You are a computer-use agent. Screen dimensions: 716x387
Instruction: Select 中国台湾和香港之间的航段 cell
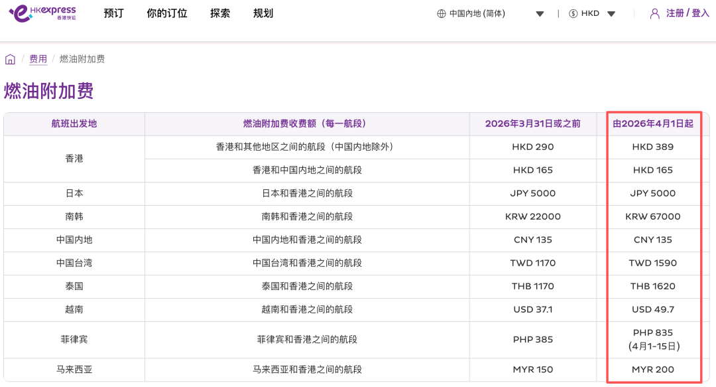point(307,263)
